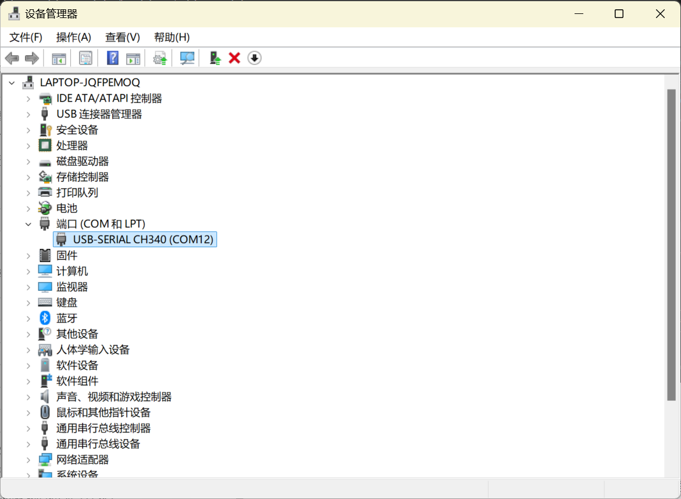Toggle the action pane toolbar icon
The width and height of the screenshot is (681, 499).
tap(133, 58)
